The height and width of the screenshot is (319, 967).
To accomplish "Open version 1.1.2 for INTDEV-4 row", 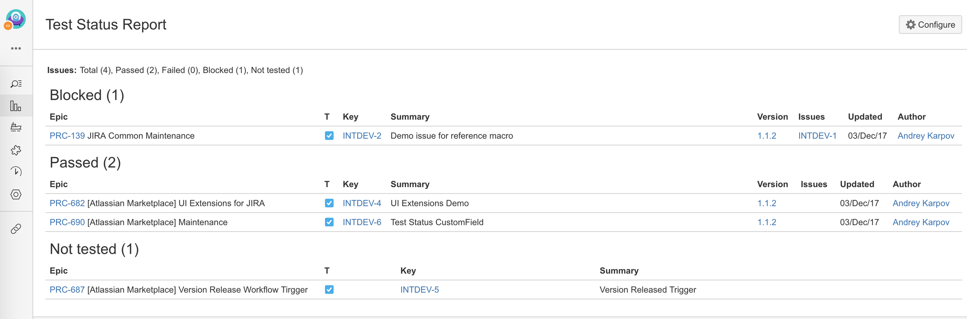I will [x=766, y=203].
